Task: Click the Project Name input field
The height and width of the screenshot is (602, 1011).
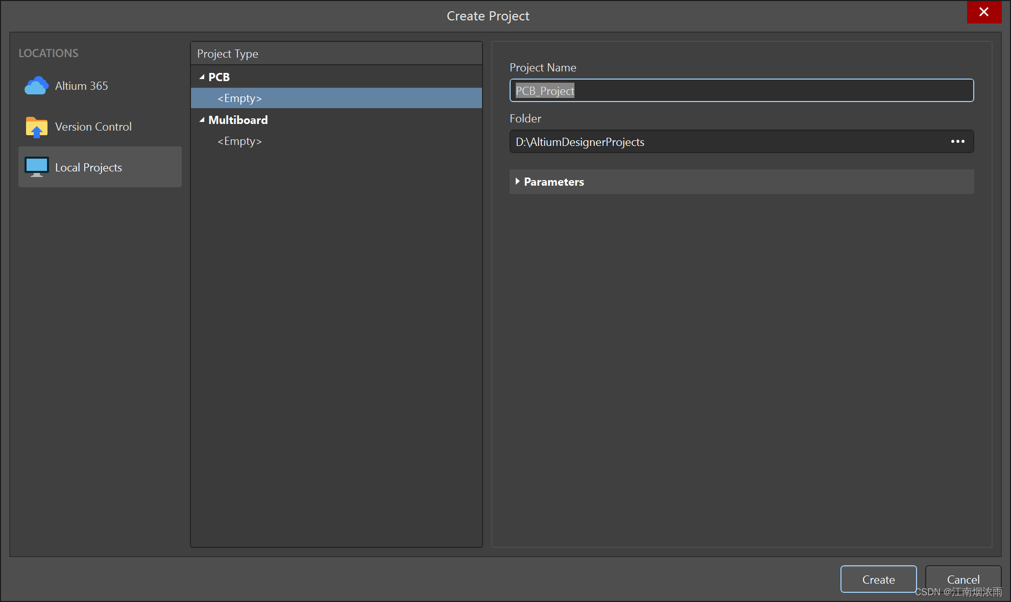Action: 741,90
